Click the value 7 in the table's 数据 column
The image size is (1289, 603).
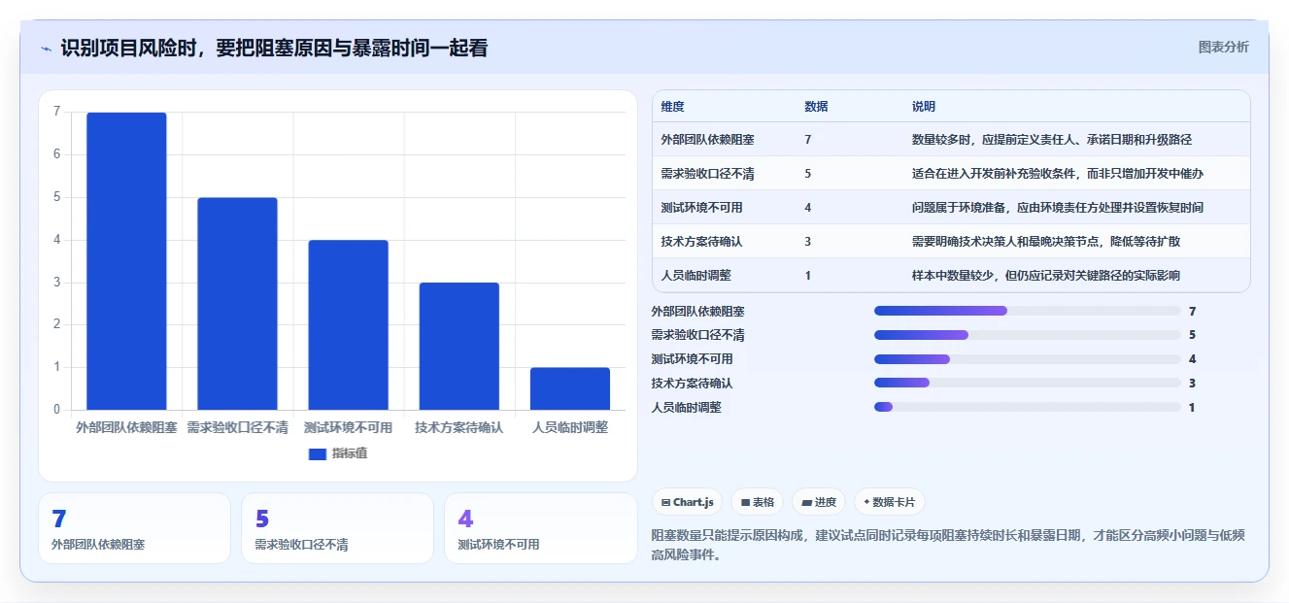pyautogui.click(x=808, y=140)
